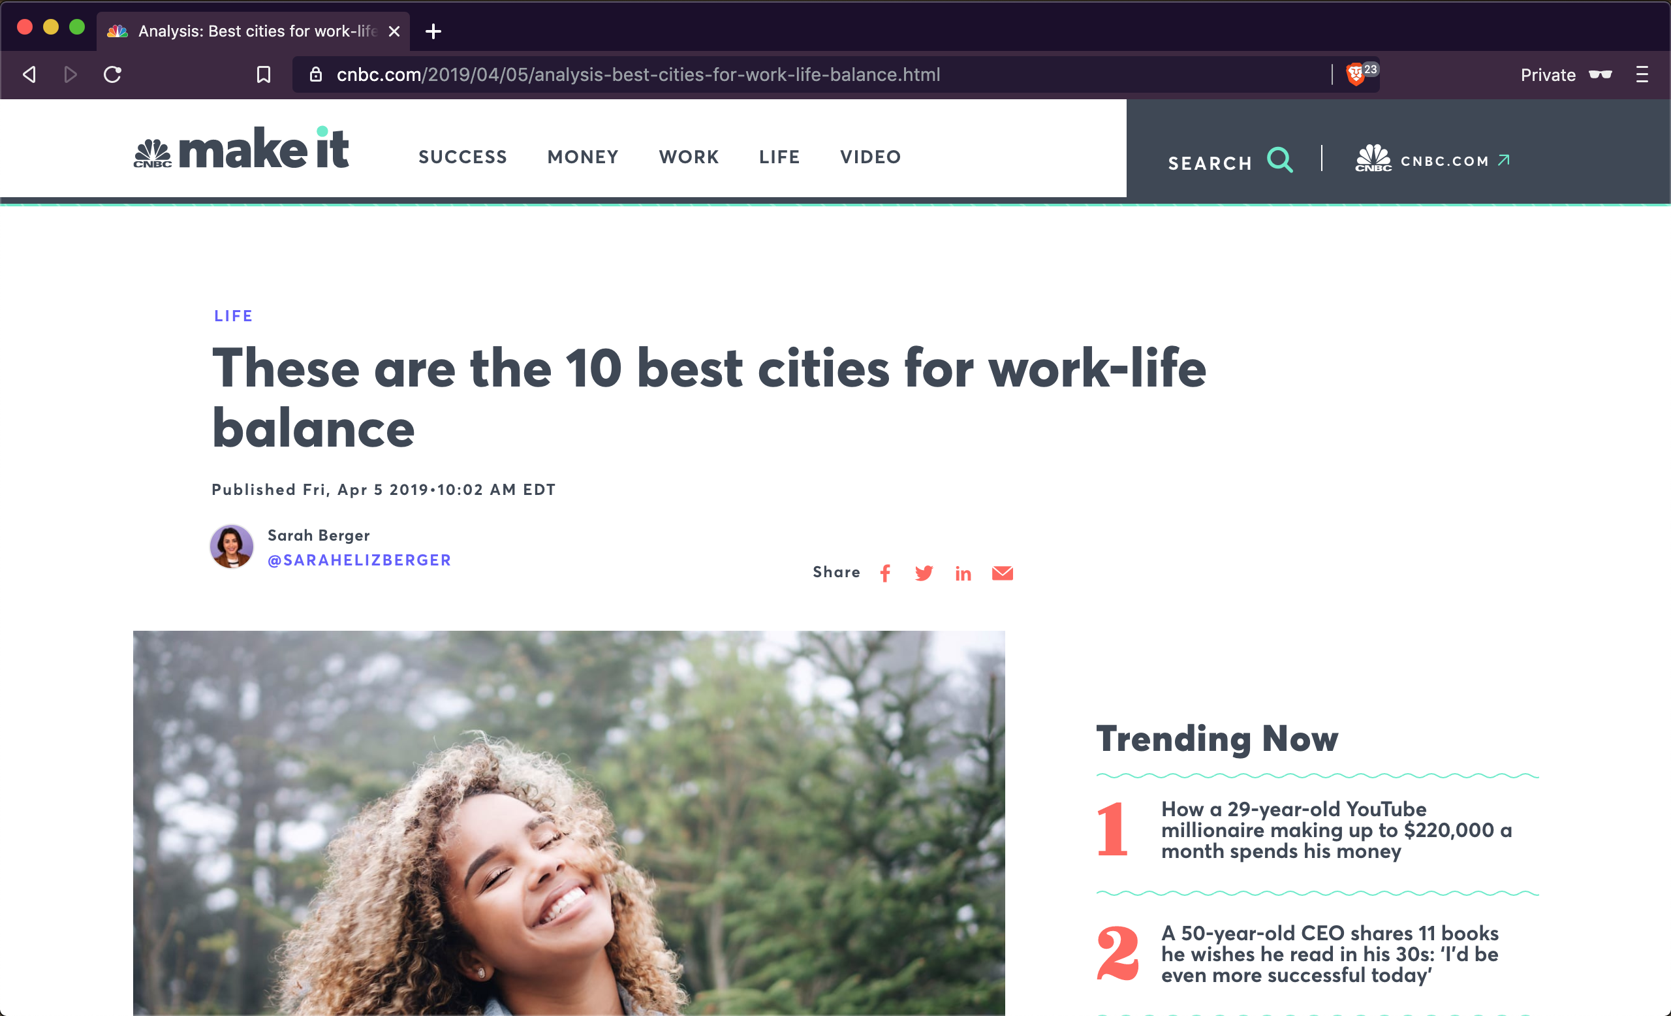Open the SUCCESS navigation menu
The height and width of the screenshot is (1016, 1671).
pos(463,157)
